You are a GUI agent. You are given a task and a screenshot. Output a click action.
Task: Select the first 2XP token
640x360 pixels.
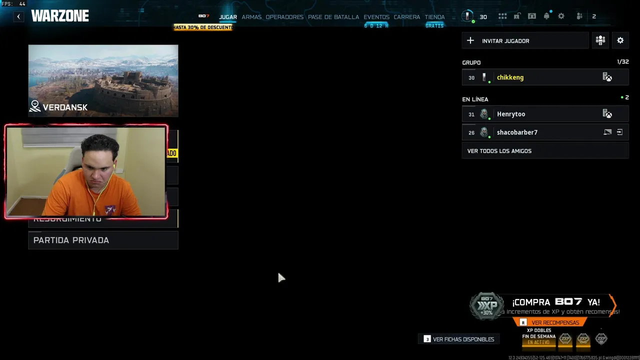point(565,339)
